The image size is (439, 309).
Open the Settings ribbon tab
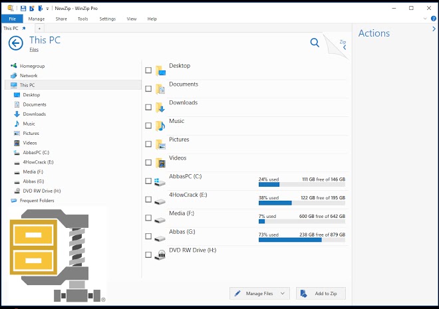point(108,19)
